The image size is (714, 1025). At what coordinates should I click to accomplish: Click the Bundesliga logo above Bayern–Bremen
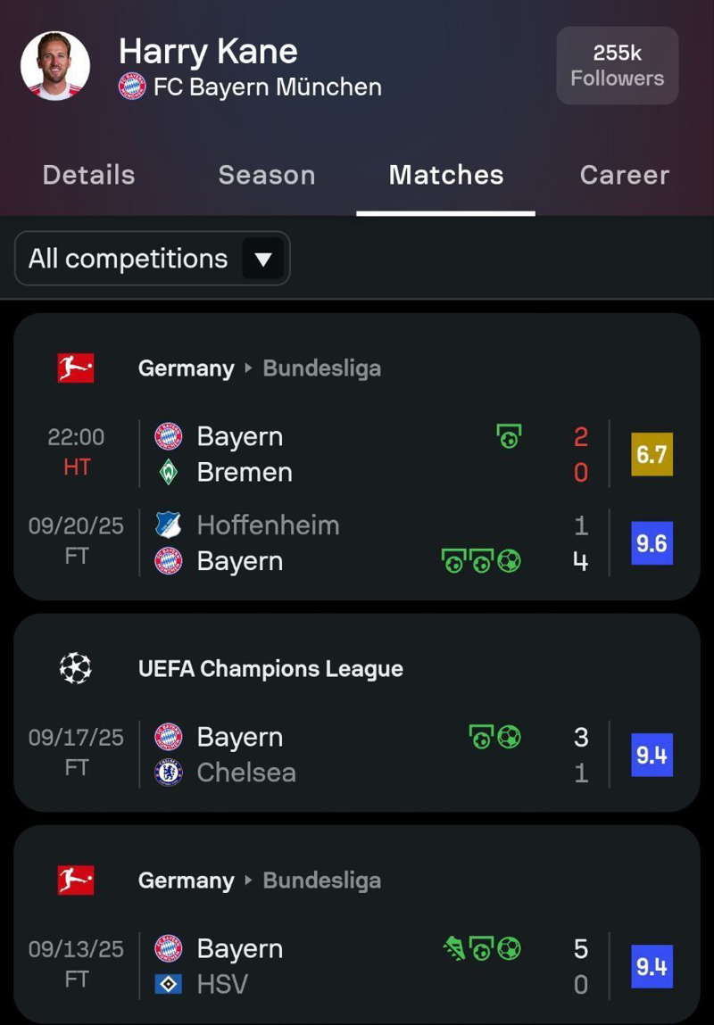76,368
